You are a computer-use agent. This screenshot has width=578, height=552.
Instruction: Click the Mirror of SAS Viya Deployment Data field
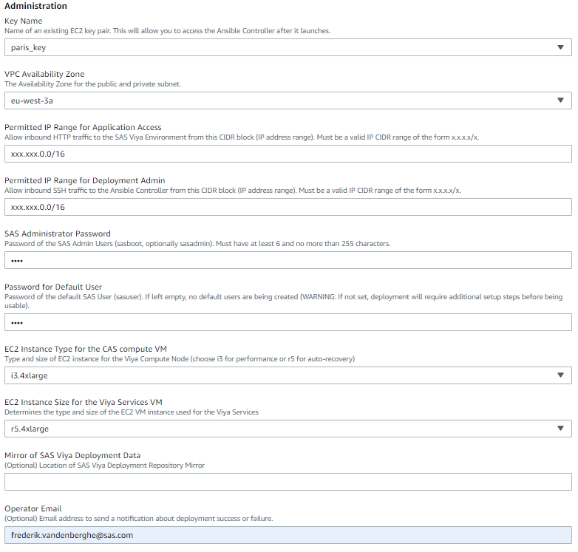288,482
